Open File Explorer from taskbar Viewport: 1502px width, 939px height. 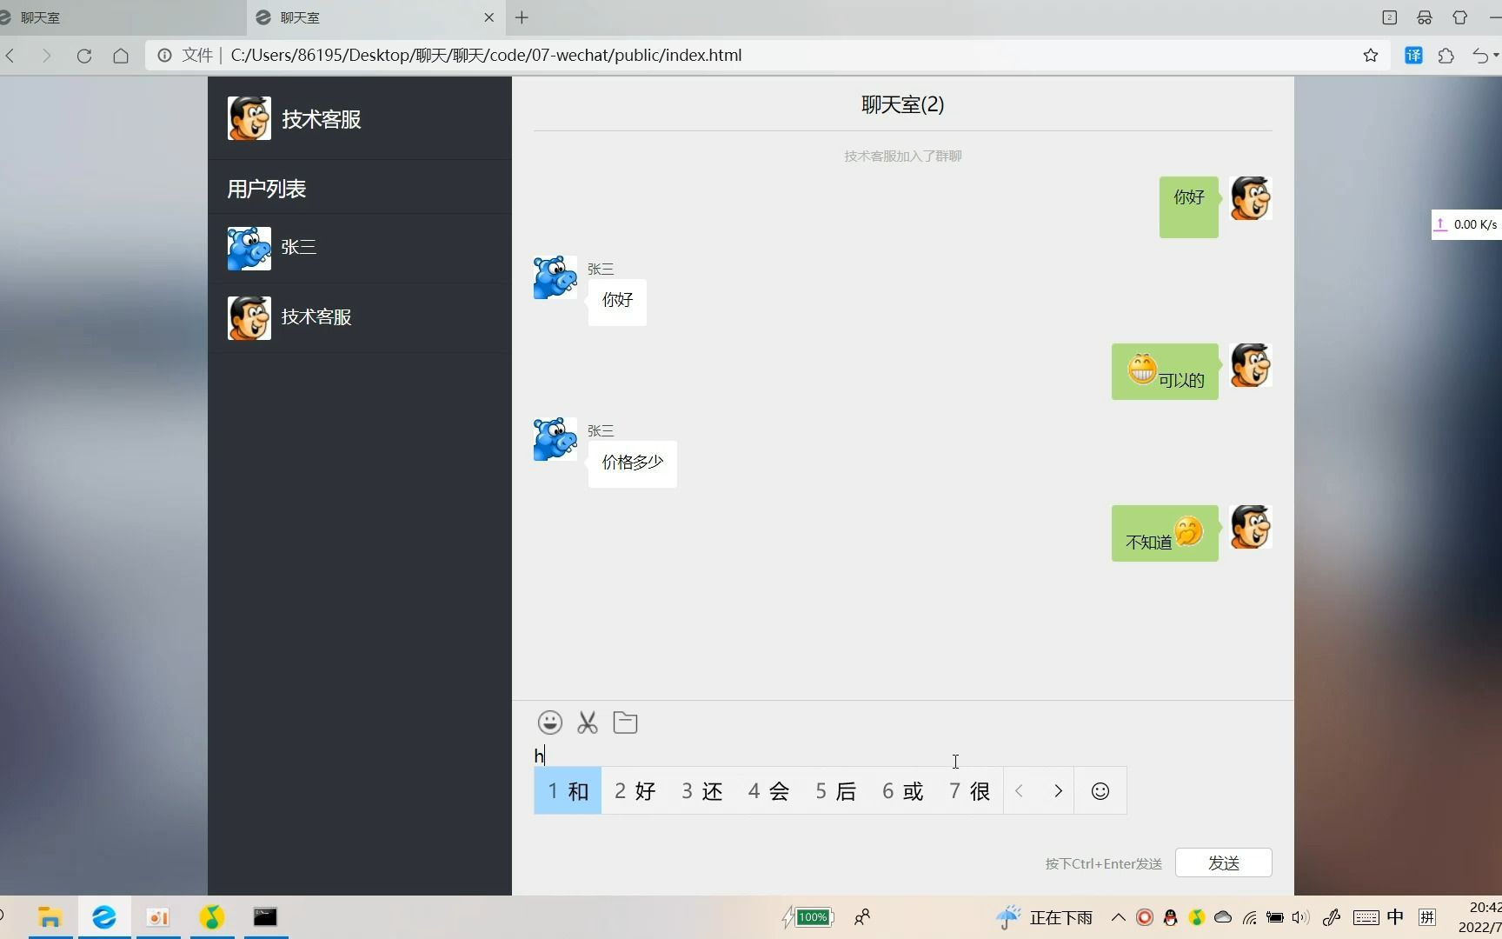tap(50, 917)
